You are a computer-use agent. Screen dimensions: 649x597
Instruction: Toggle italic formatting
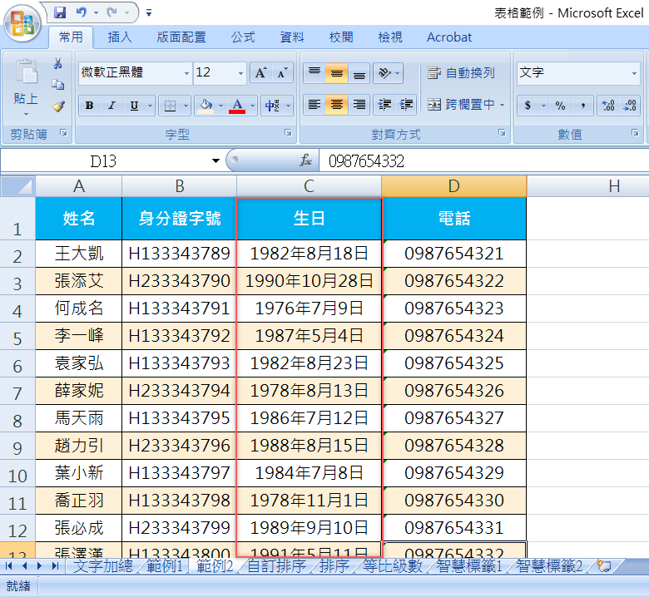pos(111,106)
